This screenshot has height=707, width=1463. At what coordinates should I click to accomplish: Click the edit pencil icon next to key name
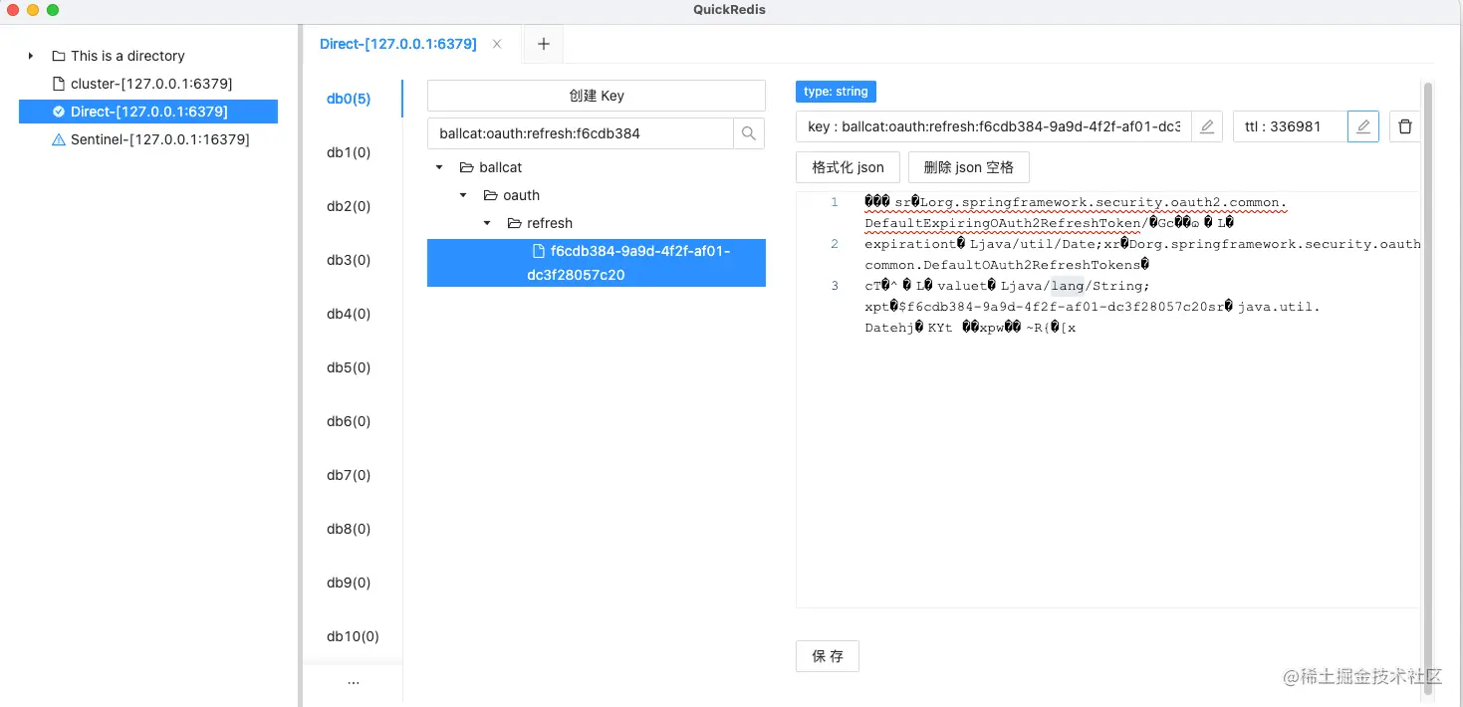1207,126
